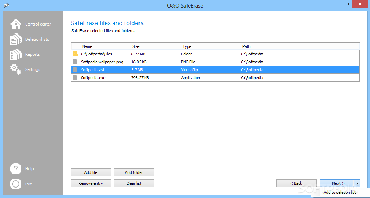Sort by the Name column header
Image resolution: width=370 pixels, height=198 pixels.
(x=105, y=46)
